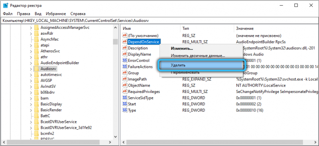Click the binary icon beside FailureActions
The width and height of the screenshot is (319, 146).
(124, 66)
